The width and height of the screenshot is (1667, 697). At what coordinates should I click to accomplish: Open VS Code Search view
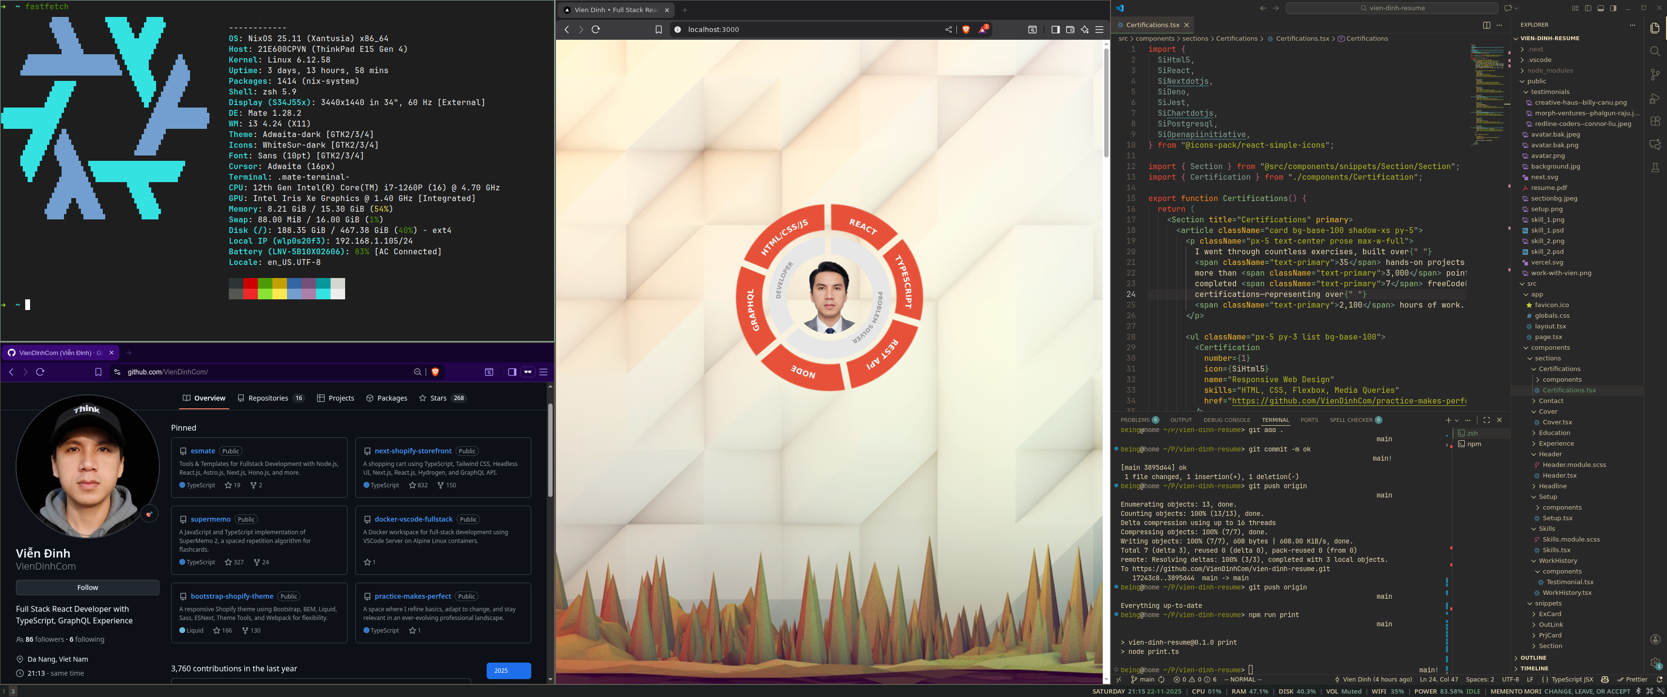pyautogui.click(x=1655, y=51)
